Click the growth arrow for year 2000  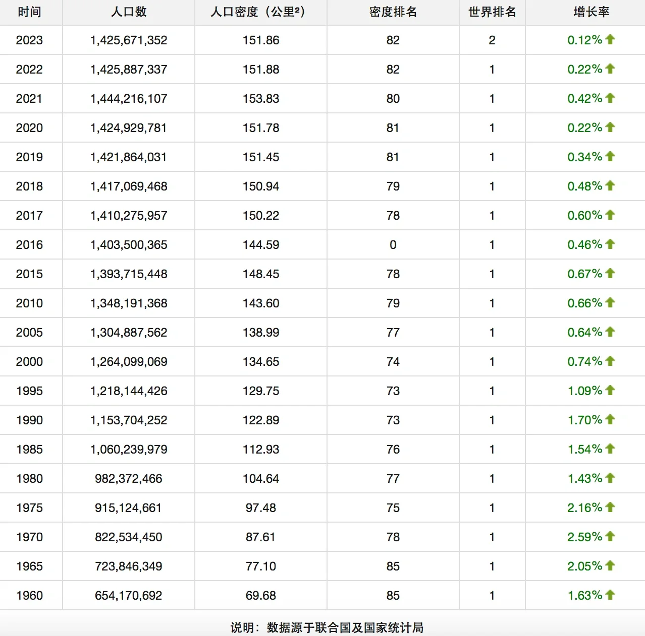(610, 361)
